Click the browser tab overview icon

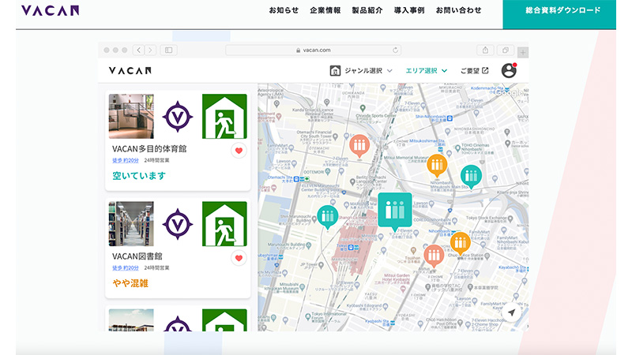click(x=505, y=50)
